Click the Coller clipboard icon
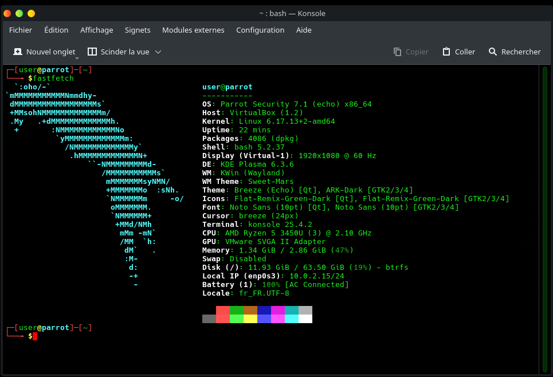553x377 pixels. pyautogui.click(x=446, y=52)
